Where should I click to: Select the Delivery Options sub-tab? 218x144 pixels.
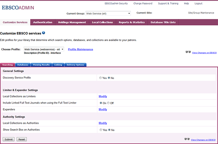pyautogui.click(x=75, y=65)
